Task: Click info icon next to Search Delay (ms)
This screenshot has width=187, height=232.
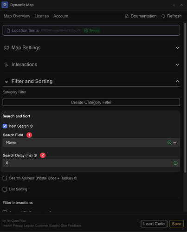Action: click(x=35, y=155)
